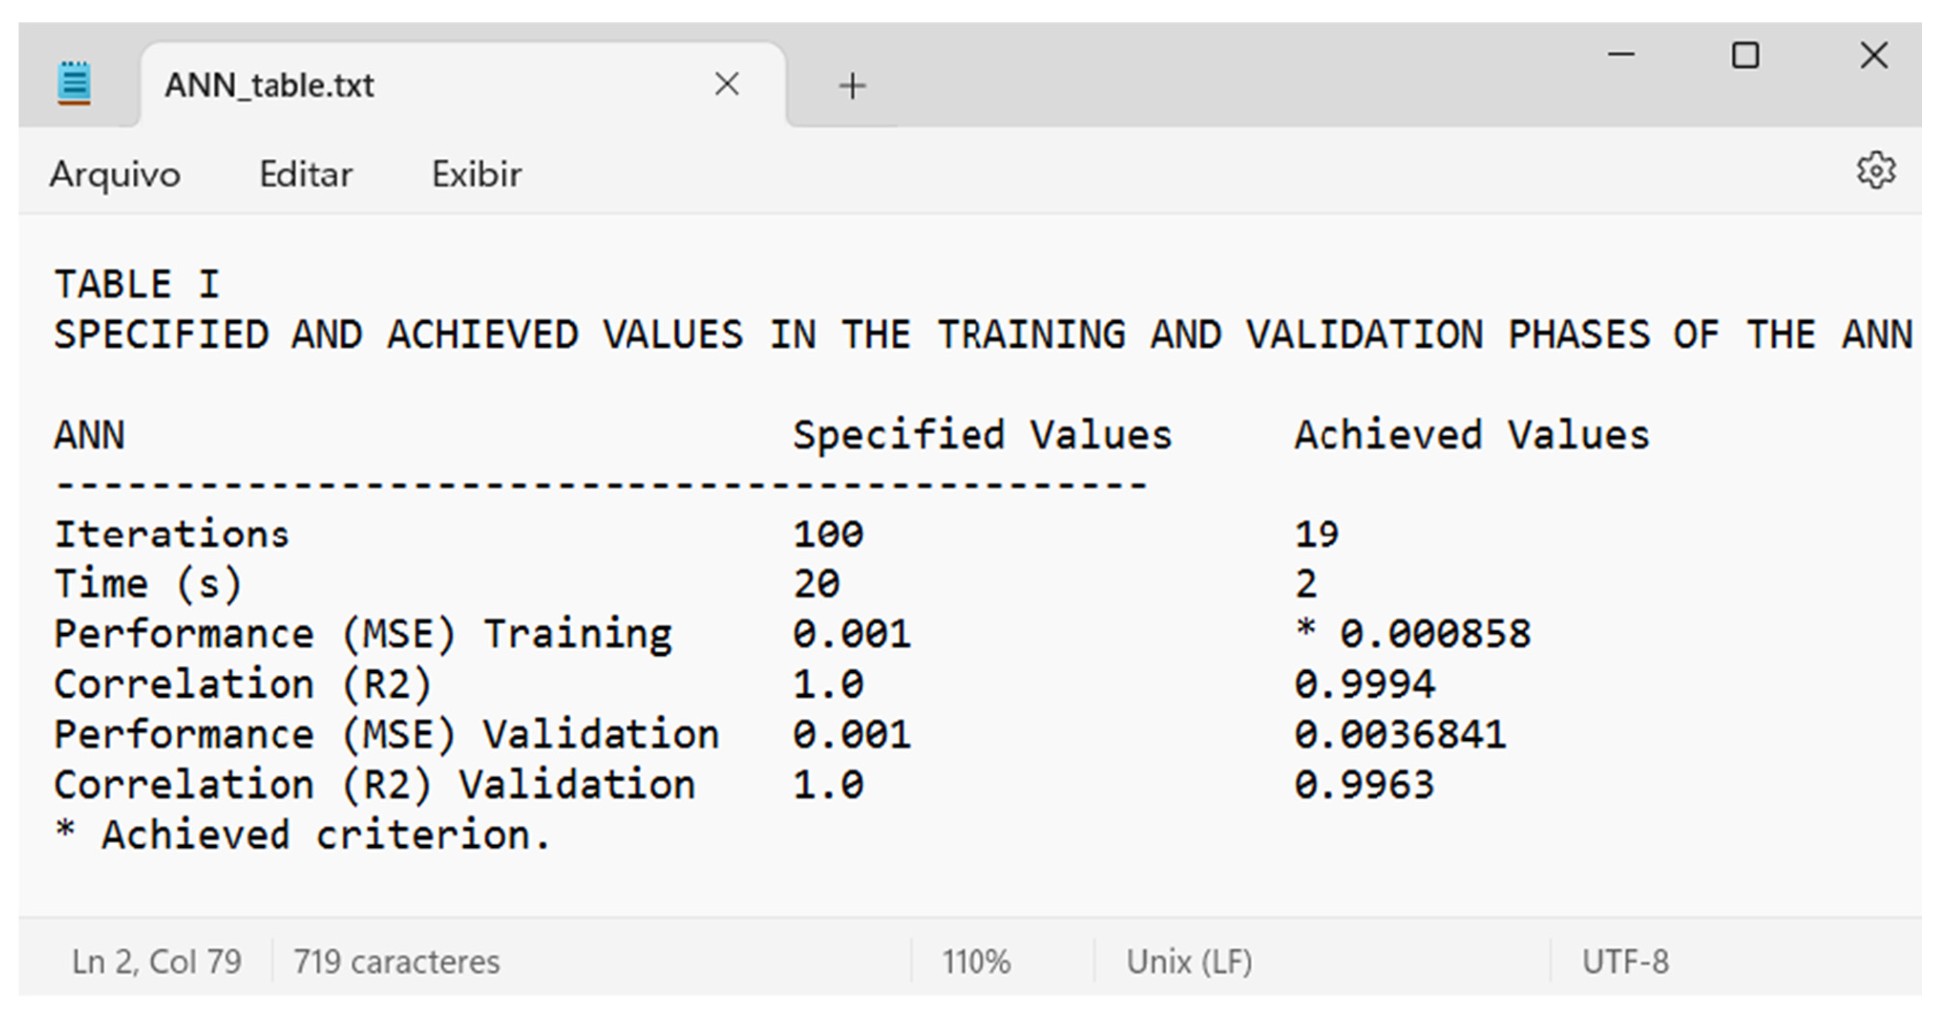Open the Editar menu
Screen dimensions: 1937x1018
click(x=305, y=174)
